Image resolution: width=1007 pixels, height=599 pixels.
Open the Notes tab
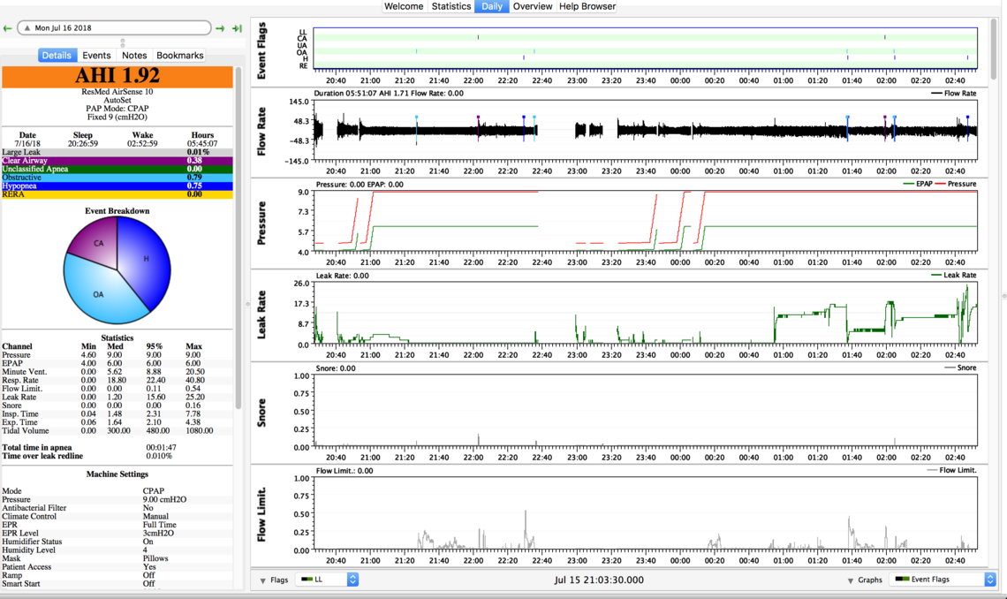pos(134,55)
